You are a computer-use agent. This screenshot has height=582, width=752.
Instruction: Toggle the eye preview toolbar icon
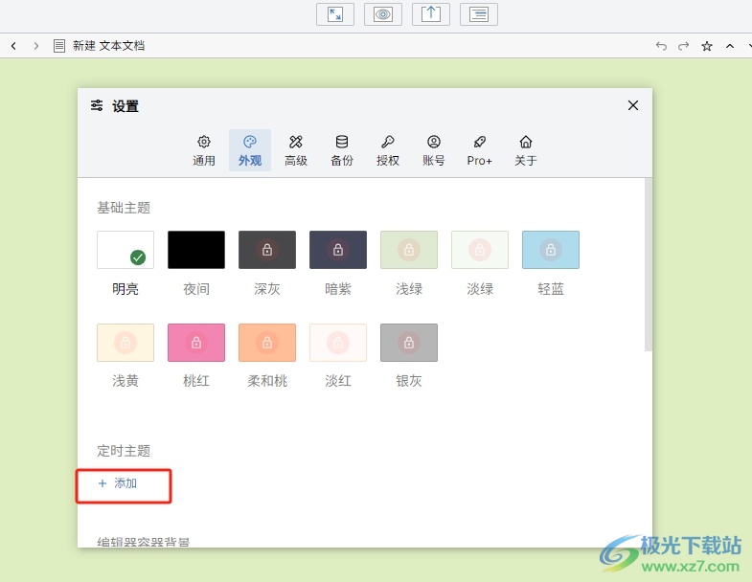[383, 14]
